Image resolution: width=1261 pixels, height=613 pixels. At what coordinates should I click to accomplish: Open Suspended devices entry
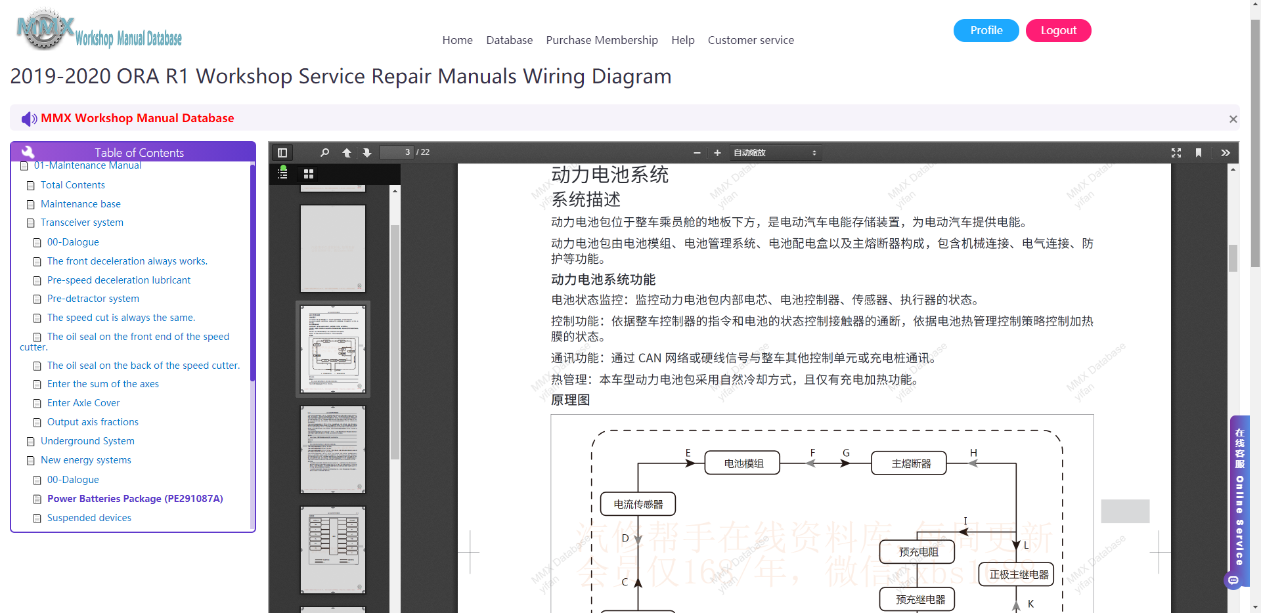(89, 518)
